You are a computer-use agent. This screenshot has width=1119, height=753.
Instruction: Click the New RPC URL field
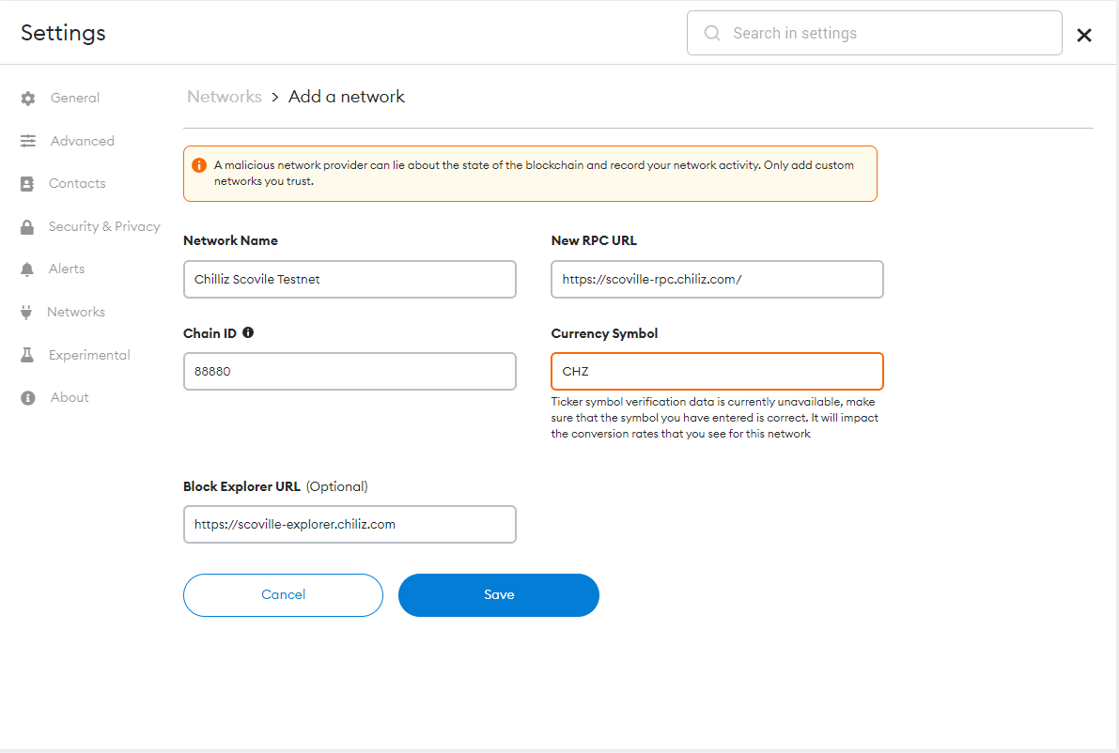pos(717,279)
